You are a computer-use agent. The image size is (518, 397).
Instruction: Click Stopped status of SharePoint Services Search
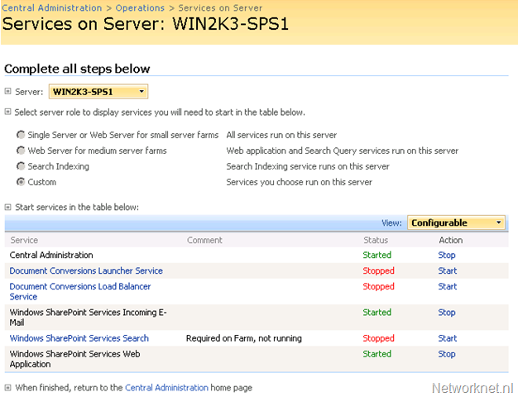(x=379, y=338)
